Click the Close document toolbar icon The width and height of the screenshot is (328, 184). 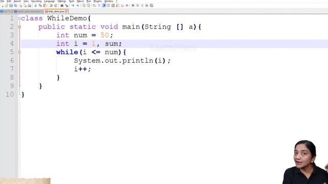point(20,6)
